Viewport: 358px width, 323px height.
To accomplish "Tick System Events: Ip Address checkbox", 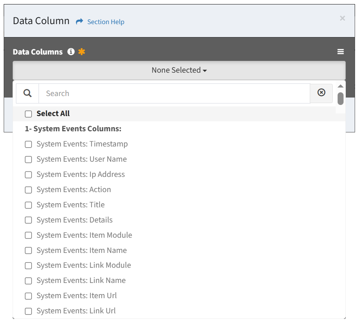I will click(28, 175).
